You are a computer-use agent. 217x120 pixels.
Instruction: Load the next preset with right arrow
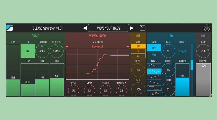point(132,28)
